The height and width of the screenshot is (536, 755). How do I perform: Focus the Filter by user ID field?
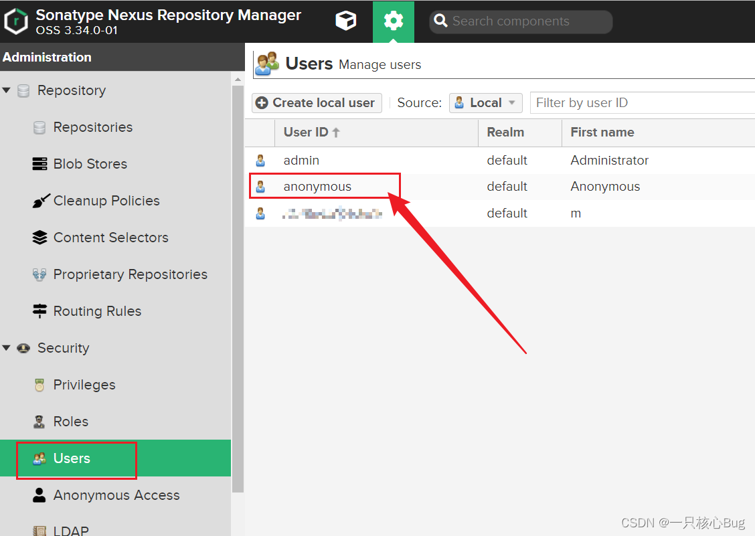point(643,102)
